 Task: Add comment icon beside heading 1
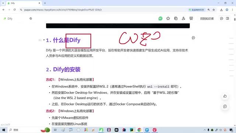pos(193,38)
